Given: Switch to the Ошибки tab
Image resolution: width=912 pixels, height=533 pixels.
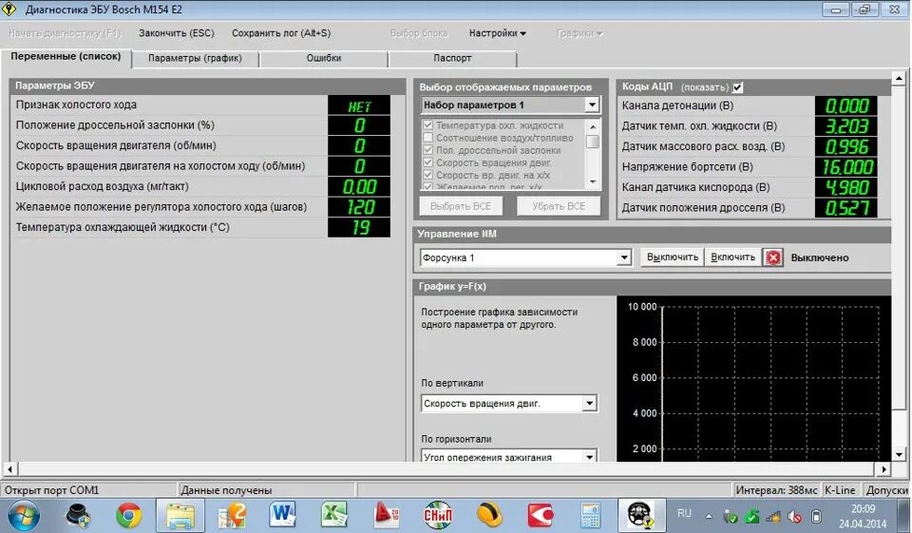Looking at the screenshot, I should [324, 58].
